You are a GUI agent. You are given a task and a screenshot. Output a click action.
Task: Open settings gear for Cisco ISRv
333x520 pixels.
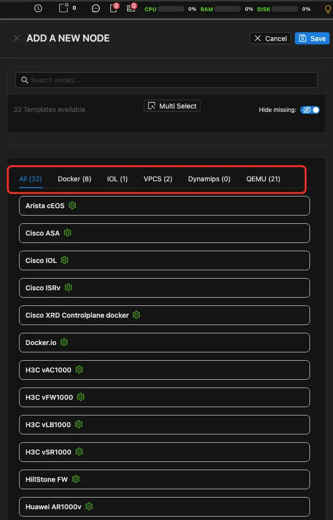point(68,287)
